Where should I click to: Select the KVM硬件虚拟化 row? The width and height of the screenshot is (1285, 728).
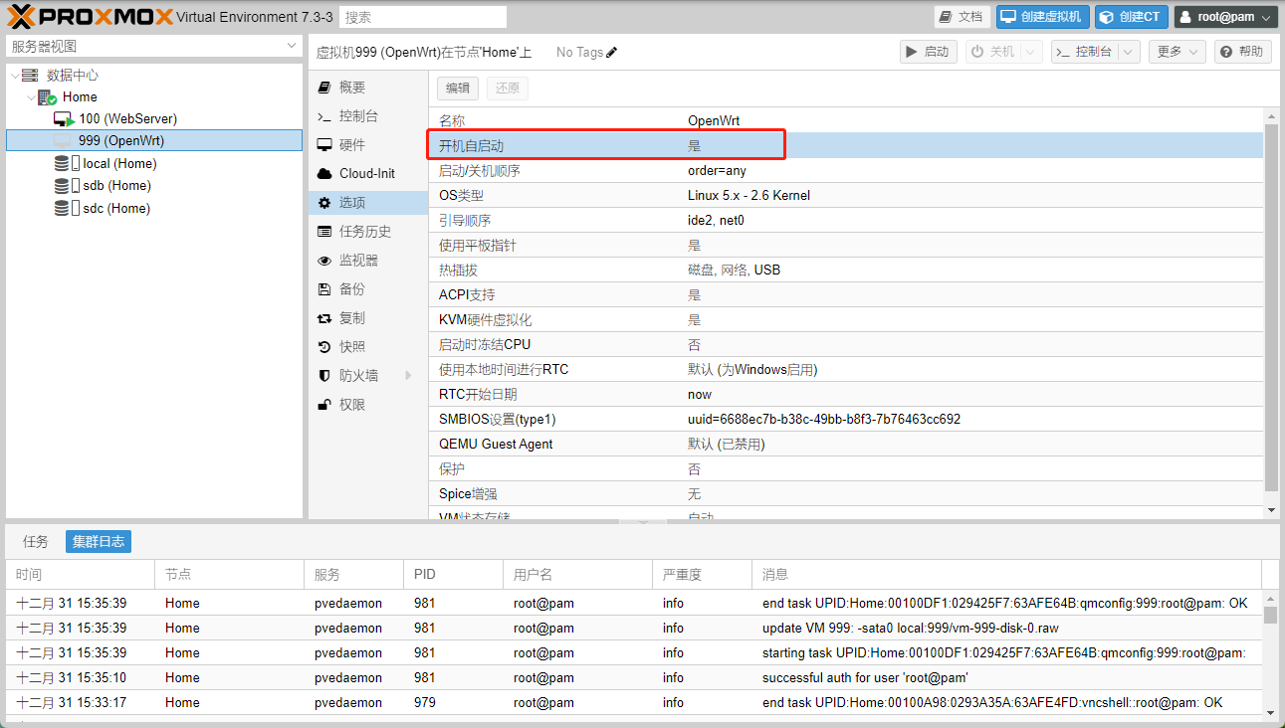click(x=848, y=319)
